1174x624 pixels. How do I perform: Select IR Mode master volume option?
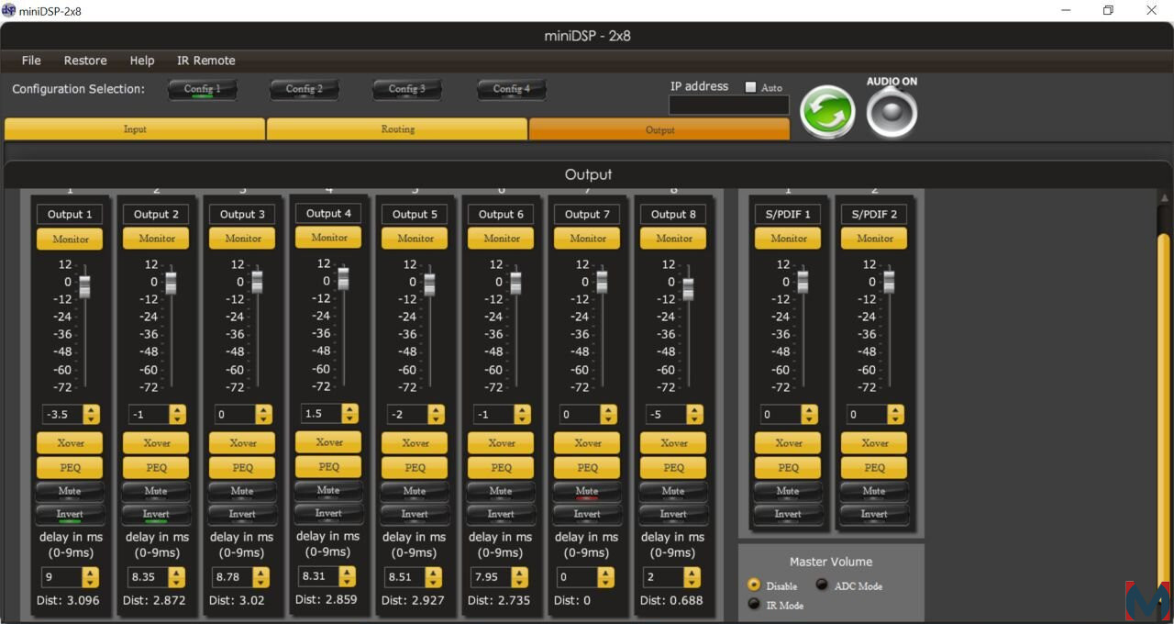754,604
